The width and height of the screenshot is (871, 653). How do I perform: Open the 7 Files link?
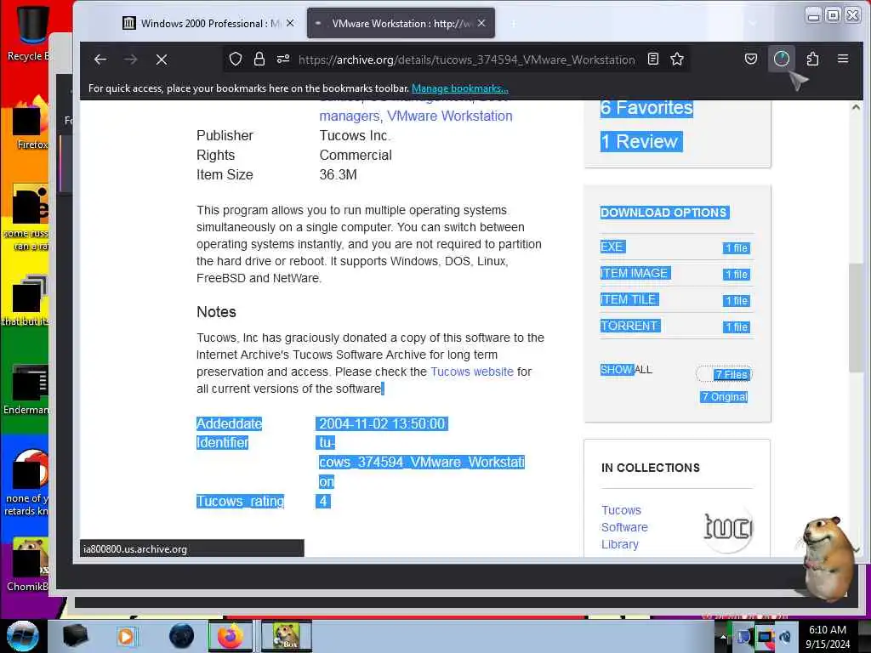click(x=731, y=375)
